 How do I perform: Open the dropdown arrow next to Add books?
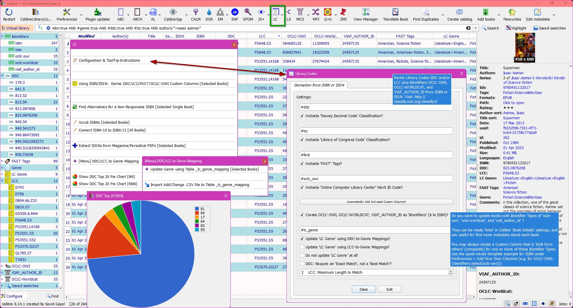point(499,15)
